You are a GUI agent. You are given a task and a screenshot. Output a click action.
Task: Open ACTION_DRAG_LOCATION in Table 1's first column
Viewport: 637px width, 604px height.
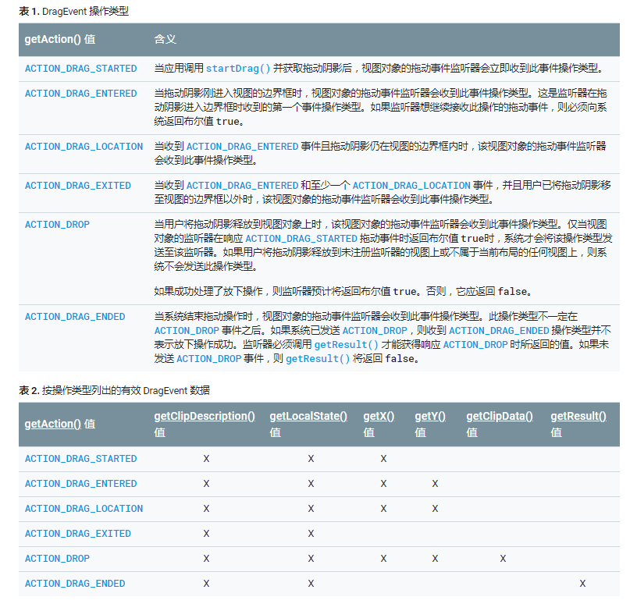(84, 147)
